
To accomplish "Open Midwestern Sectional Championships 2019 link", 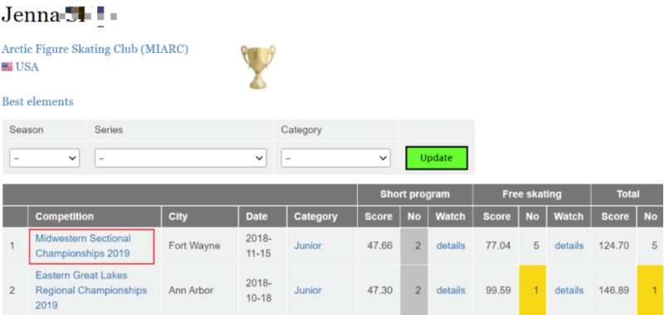I will pos(83,246).
